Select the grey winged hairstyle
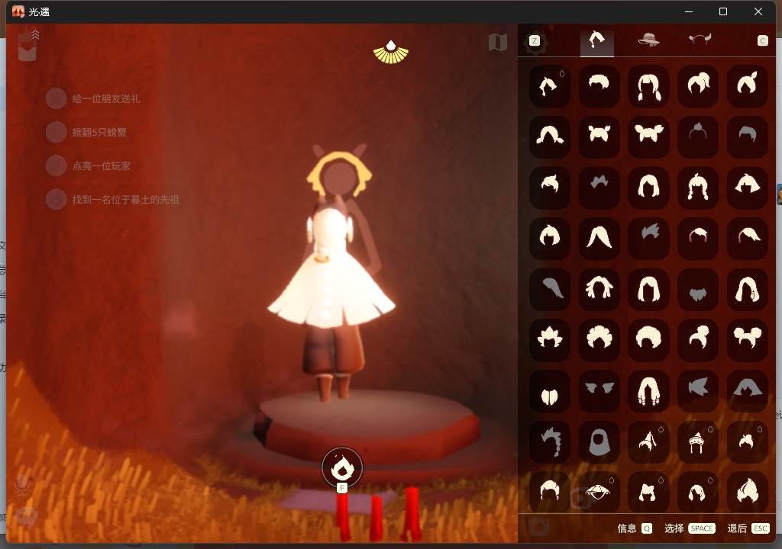 599,391
